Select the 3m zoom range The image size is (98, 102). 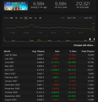[x=26, y=18]
